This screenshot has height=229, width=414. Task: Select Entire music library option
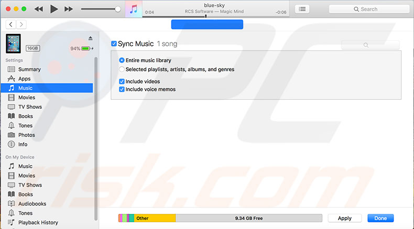[x=122, y=60]
